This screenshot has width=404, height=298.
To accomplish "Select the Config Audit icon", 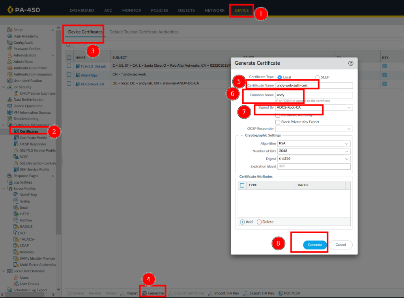I will [10, 43].
